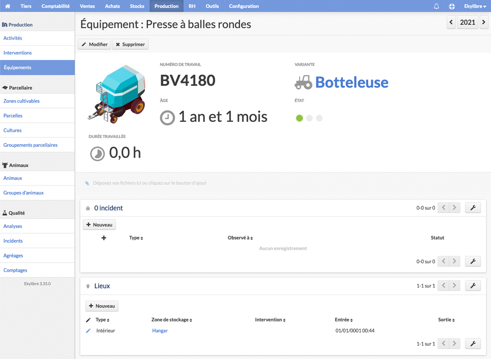Image resolution: width=491 pixels, height=359 pixels.
Task: Sort Lieux by Type column
Action: click(103, 320)
